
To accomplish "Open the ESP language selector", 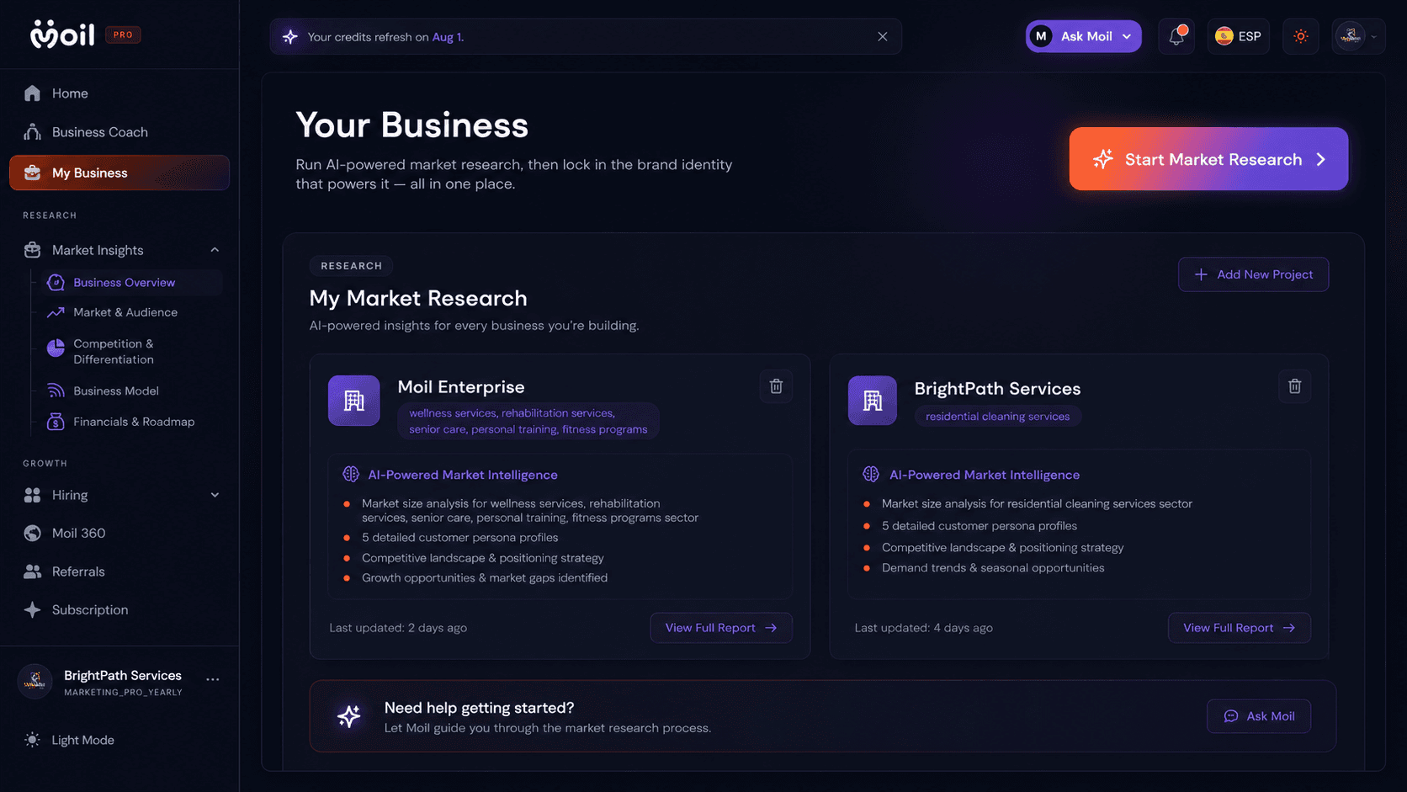I will tap(1238, 36).
